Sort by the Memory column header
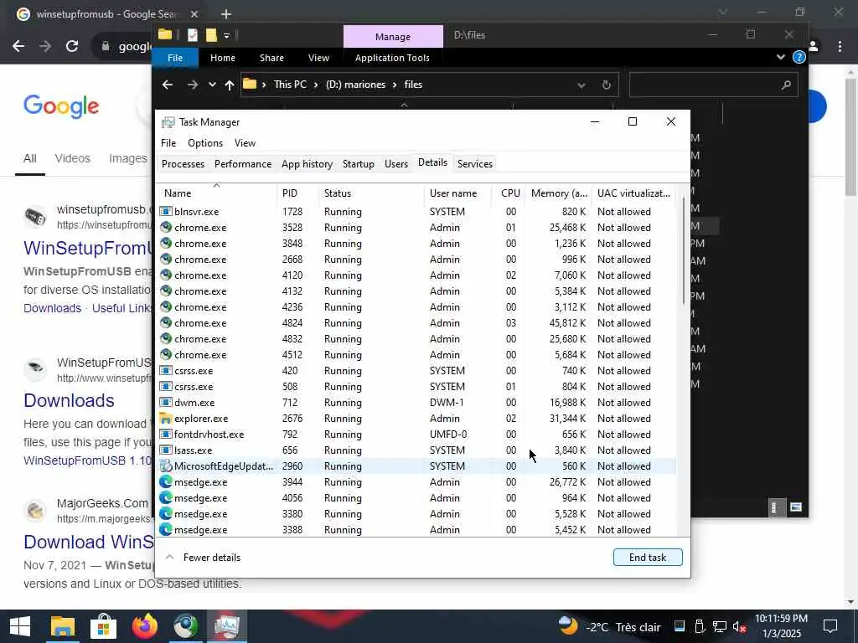The width and height of the screenshot is (858, 643). pos(558,193)
